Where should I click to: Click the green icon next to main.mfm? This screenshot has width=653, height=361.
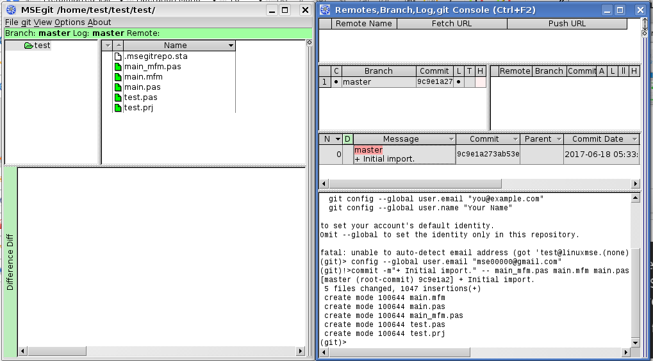click(118, 77)
